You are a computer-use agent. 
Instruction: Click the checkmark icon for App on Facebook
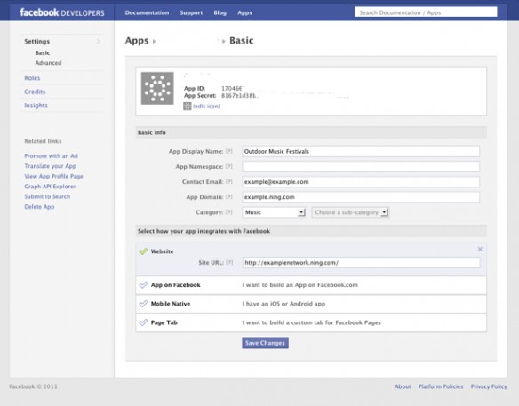point(143,285)
